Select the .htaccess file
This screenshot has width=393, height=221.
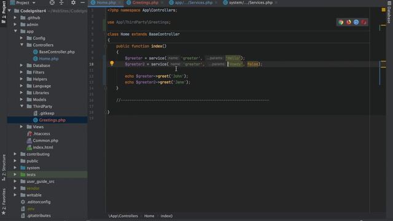41,134
